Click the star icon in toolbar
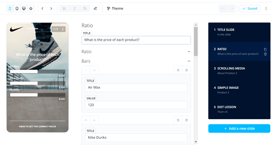The width and height of the screenshot is (273, 146). 31,8
